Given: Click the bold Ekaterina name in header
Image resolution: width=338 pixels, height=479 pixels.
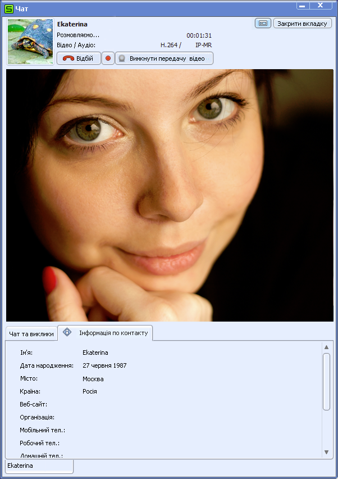Looking at the screenshot, I should [x=72, y=24].
